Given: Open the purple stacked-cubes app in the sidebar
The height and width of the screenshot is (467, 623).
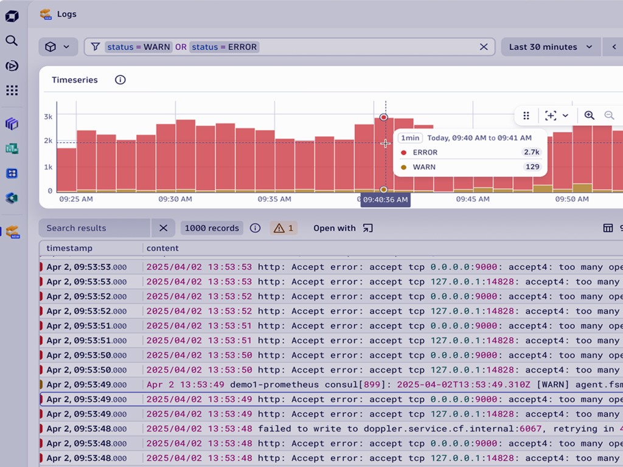Looking at the screenshot, I should [12, 124].
